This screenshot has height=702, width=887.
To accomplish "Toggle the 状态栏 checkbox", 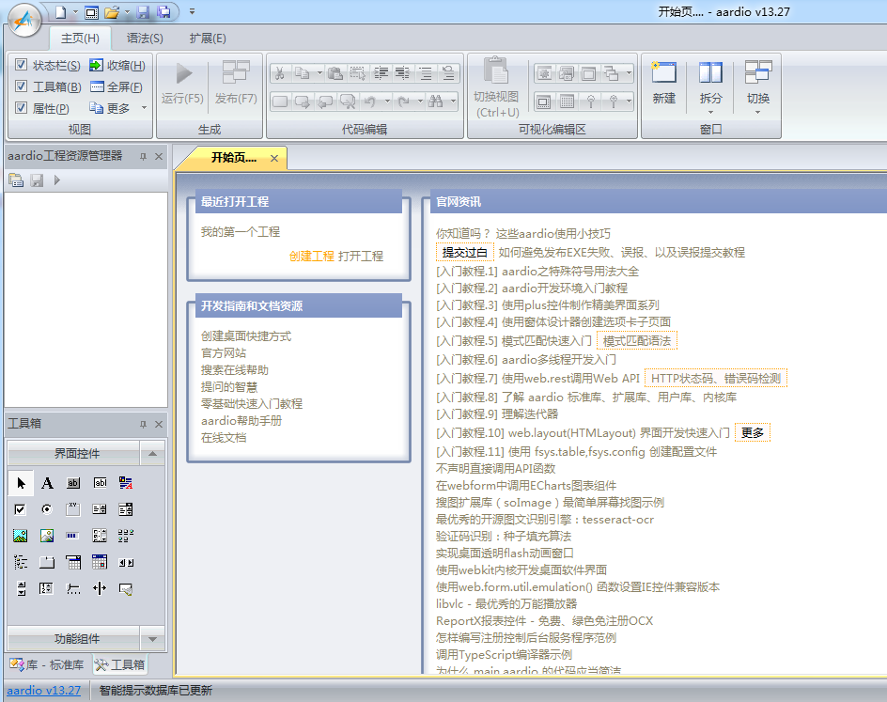I will click(x=22, y=65).
